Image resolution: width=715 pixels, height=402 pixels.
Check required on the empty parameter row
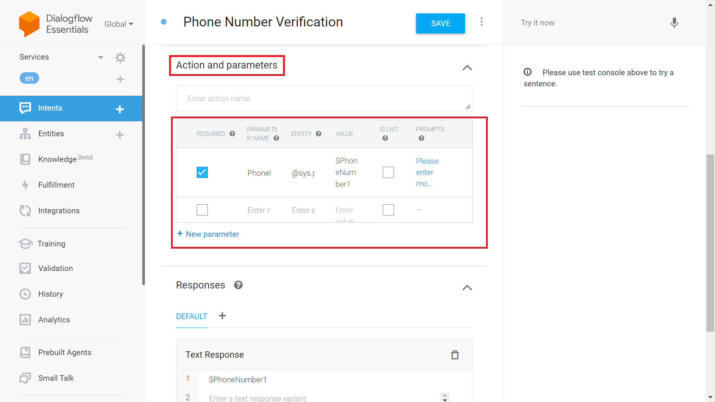202,210
